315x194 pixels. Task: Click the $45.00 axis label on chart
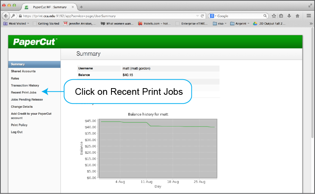90,121
